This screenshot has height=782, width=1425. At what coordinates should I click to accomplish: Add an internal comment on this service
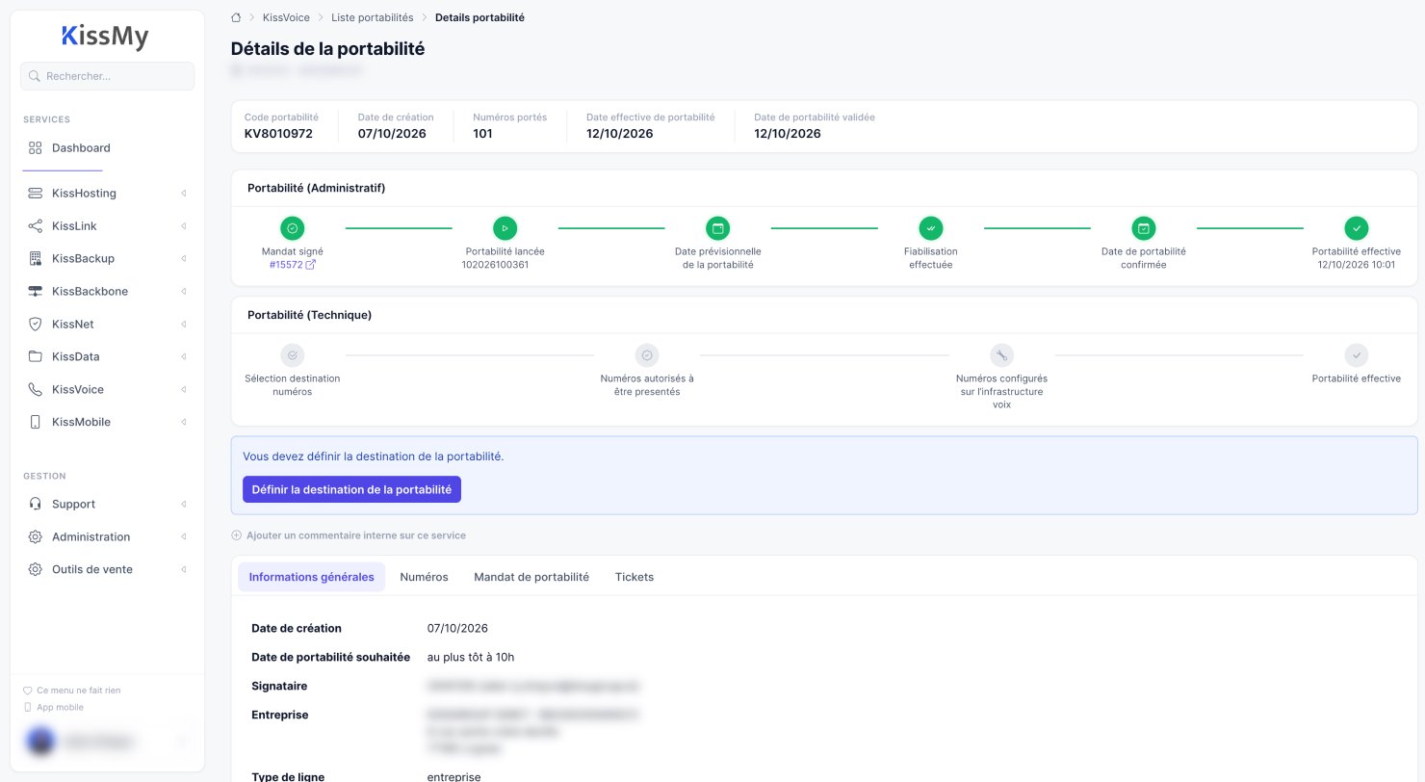(x=349, y=535)
